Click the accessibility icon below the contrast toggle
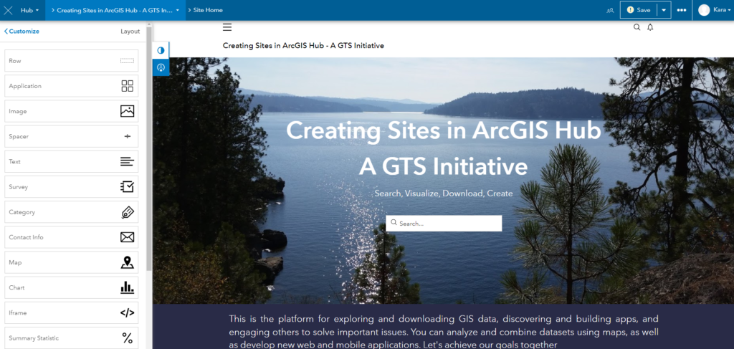Viewport: 734px width, 349px height. pyautogui.click(x=161, y=67)
